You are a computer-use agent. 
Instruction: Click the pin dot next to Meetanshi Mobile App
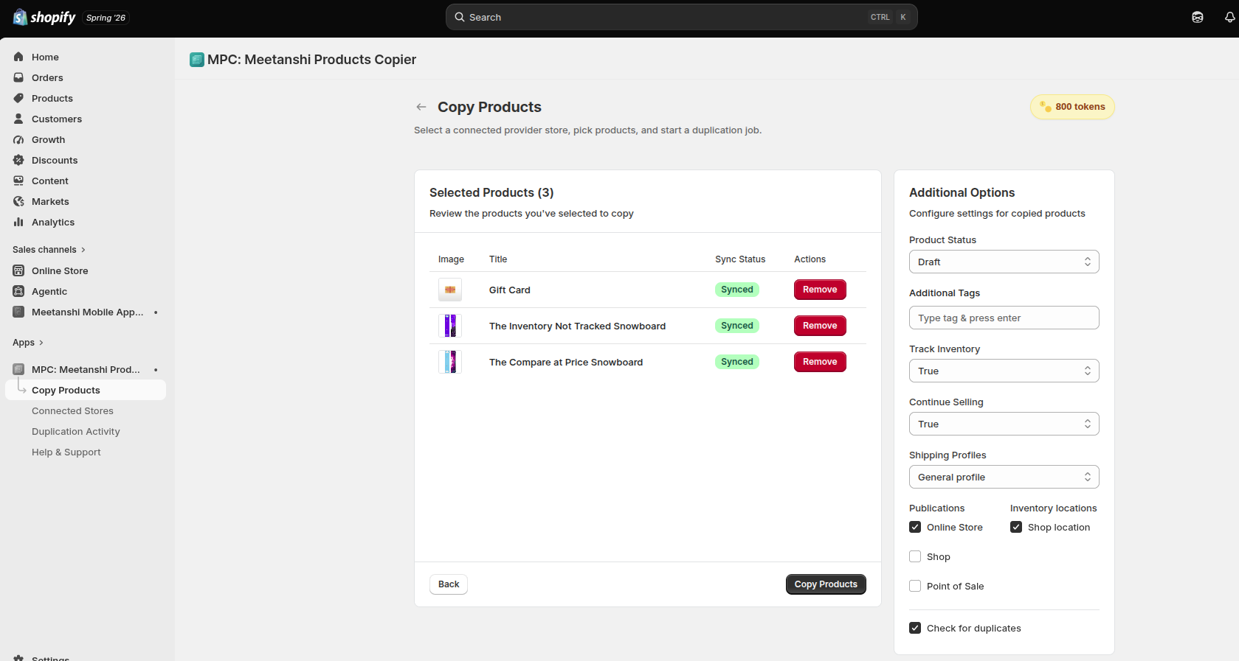point(156,312)
